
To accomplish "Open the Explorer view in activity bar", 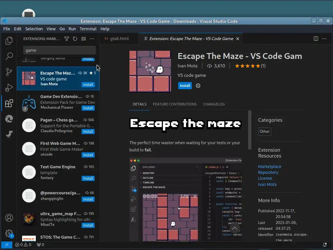I will coord(9,40).
